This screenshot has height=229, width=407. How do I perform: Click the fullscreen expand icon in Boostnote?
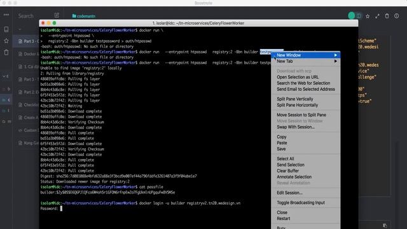point(377,16)
